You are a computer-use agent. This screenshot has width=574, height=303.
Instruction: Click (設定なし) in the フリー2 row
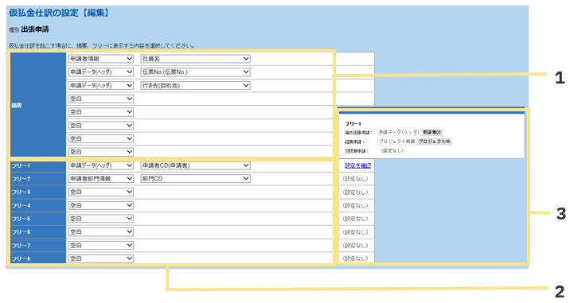coord(355,179)
